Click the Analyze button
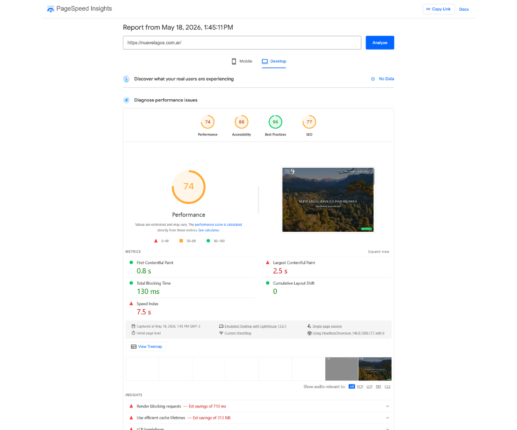517x430 pixels. point(380,43)
